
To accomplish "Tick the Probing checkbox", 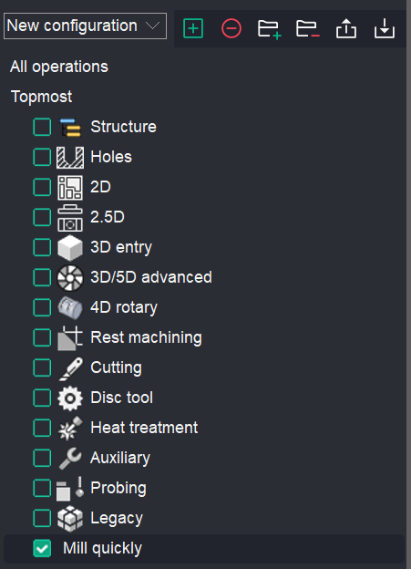I will (x=42, y=488).
